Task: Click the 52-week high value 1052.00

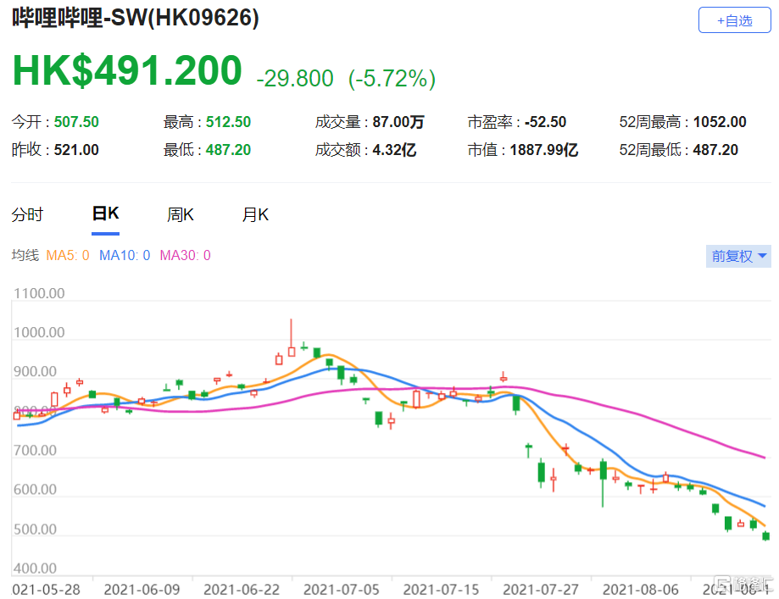Action: [x=720, y=122]
